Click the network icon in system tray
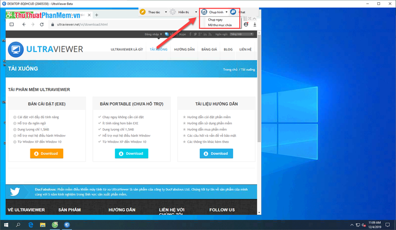Screen dimensions: 396x230 (358, 225)
